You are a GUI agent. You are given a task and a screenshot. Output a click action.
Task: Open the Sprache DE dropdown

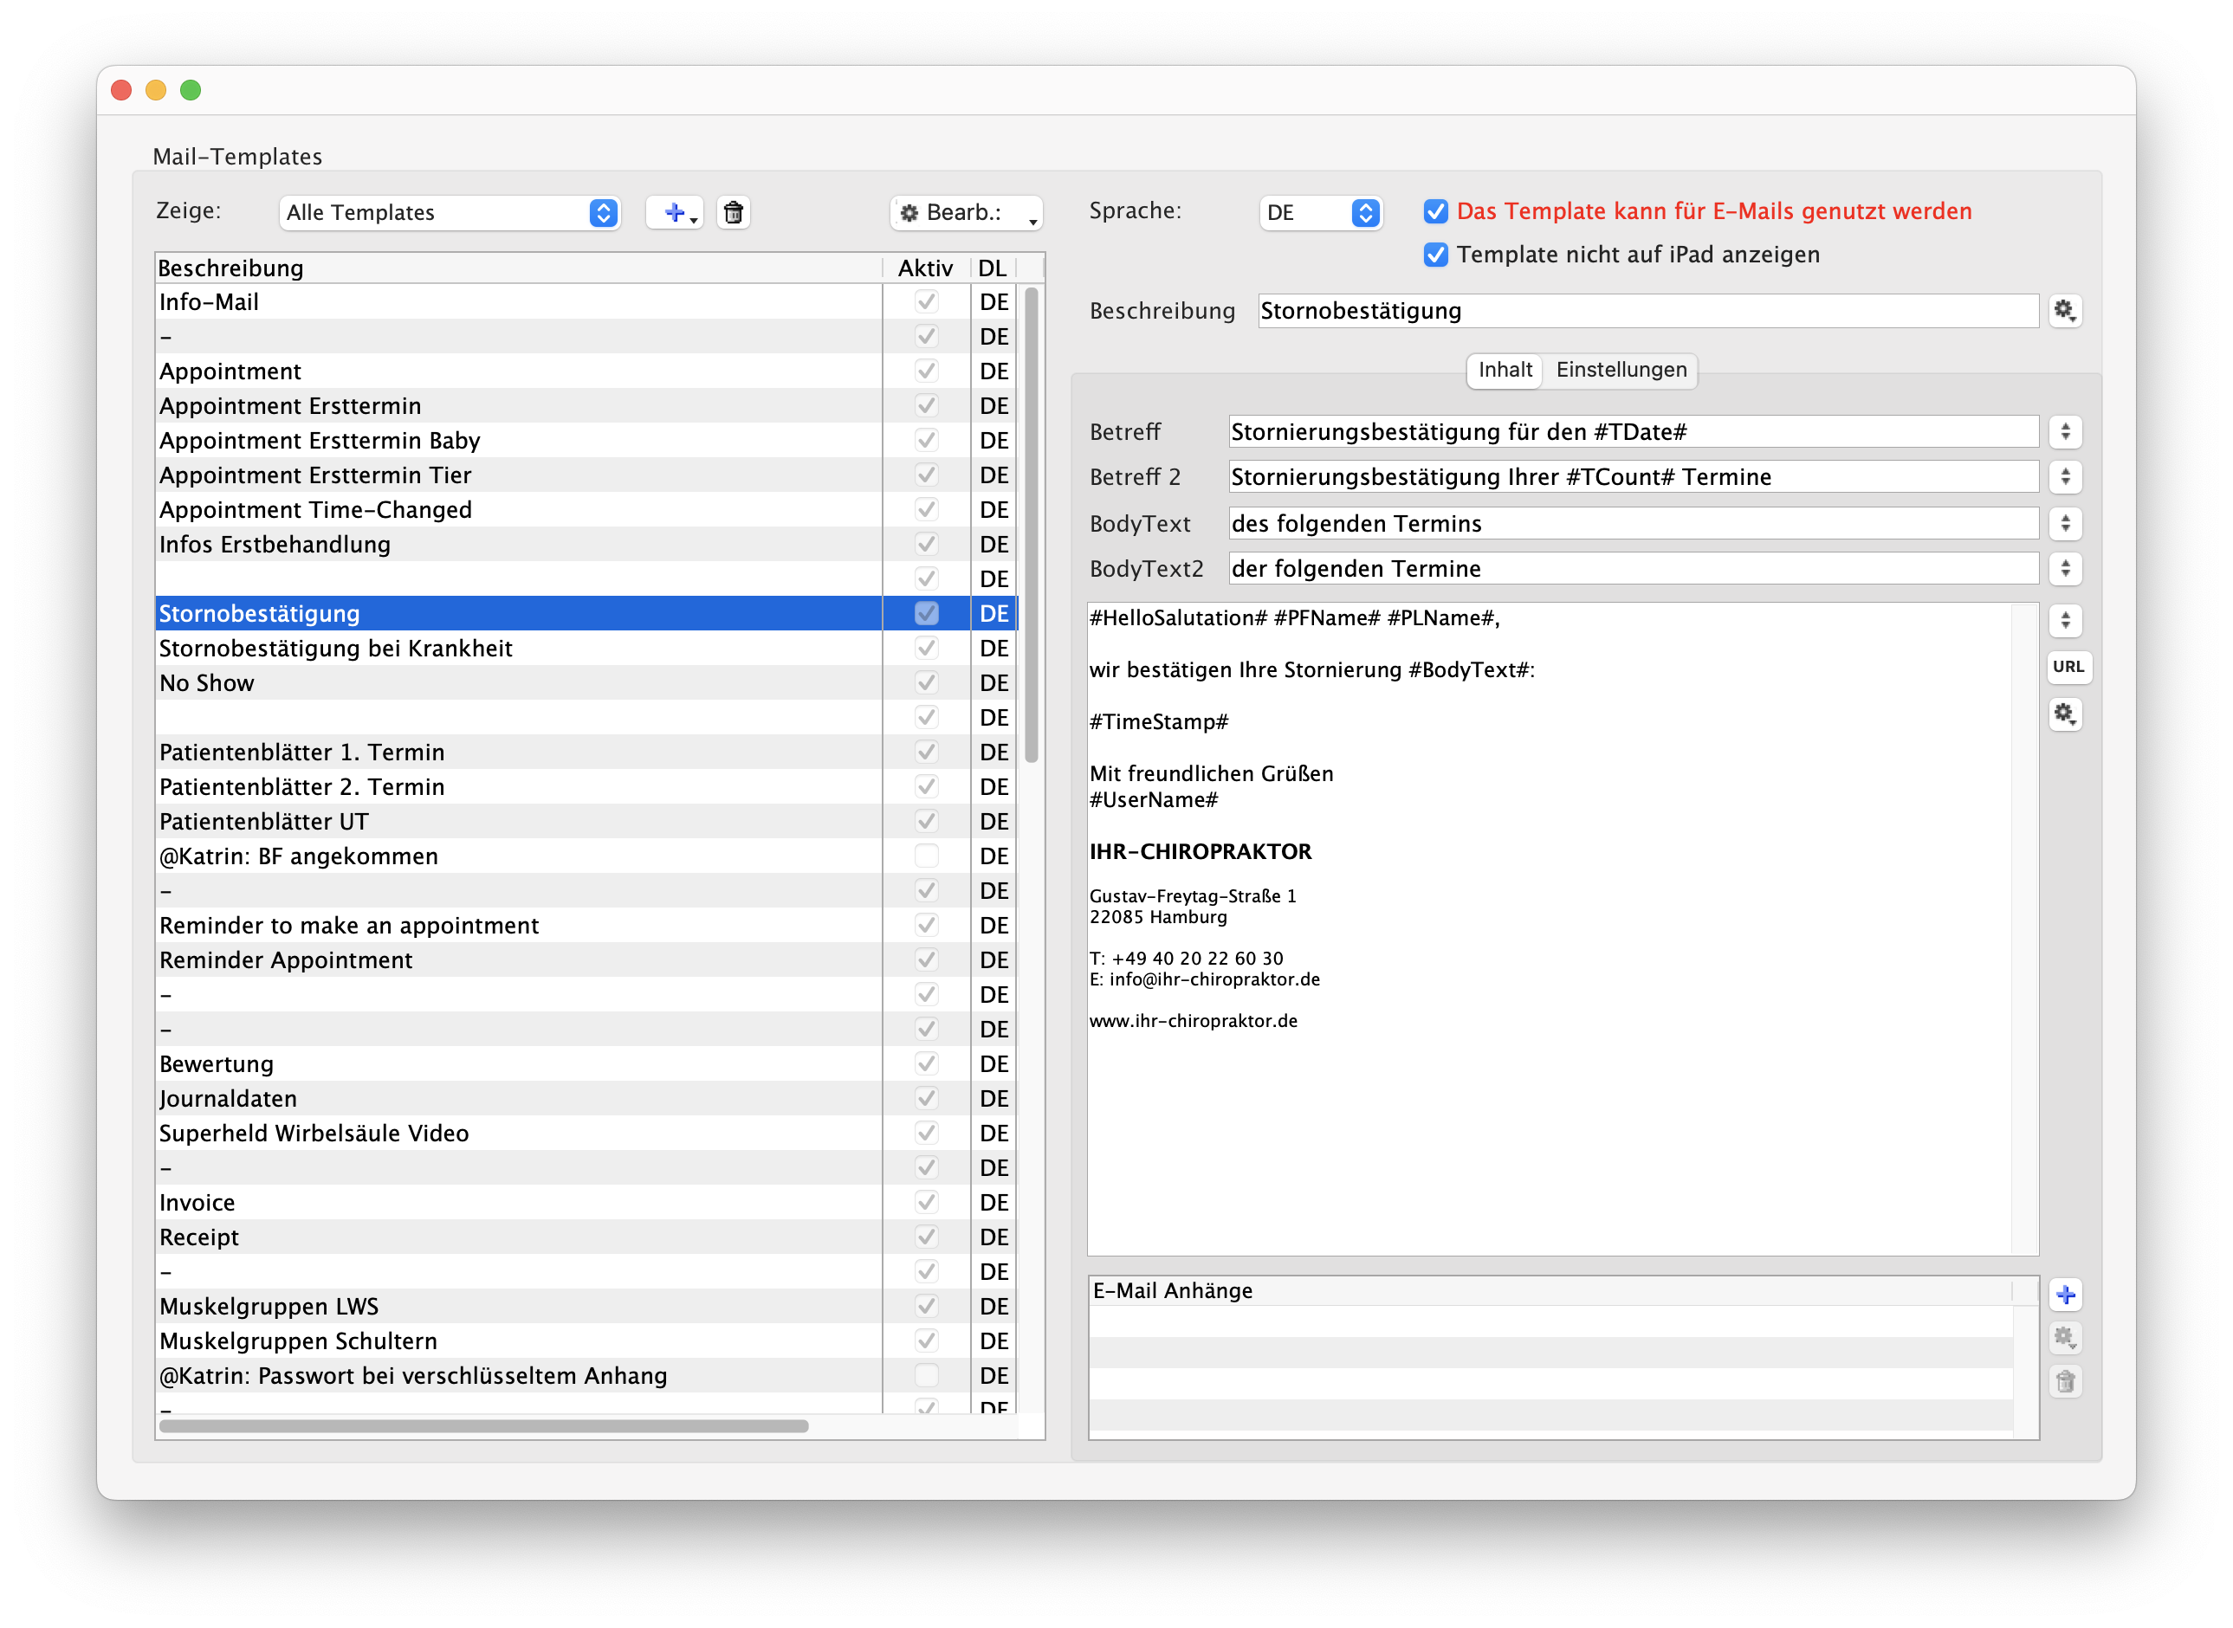point(1321,213)
